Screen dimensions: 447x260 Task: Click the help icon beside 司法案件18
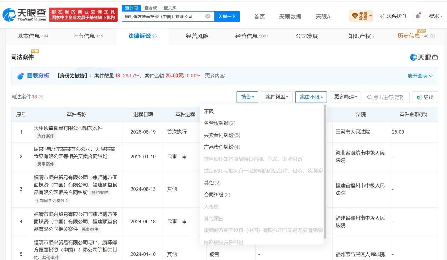click(41, 97)
